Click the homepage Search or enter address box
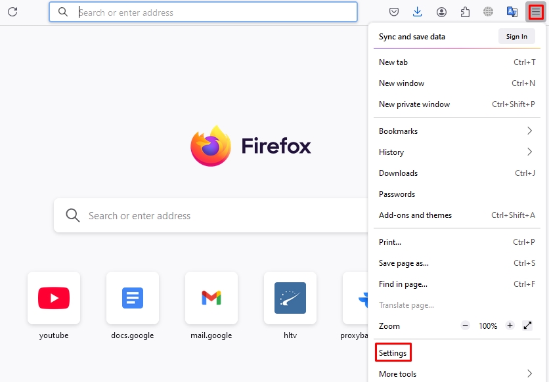The height and width of the screenshot is (382, 549). pos(211,215)
